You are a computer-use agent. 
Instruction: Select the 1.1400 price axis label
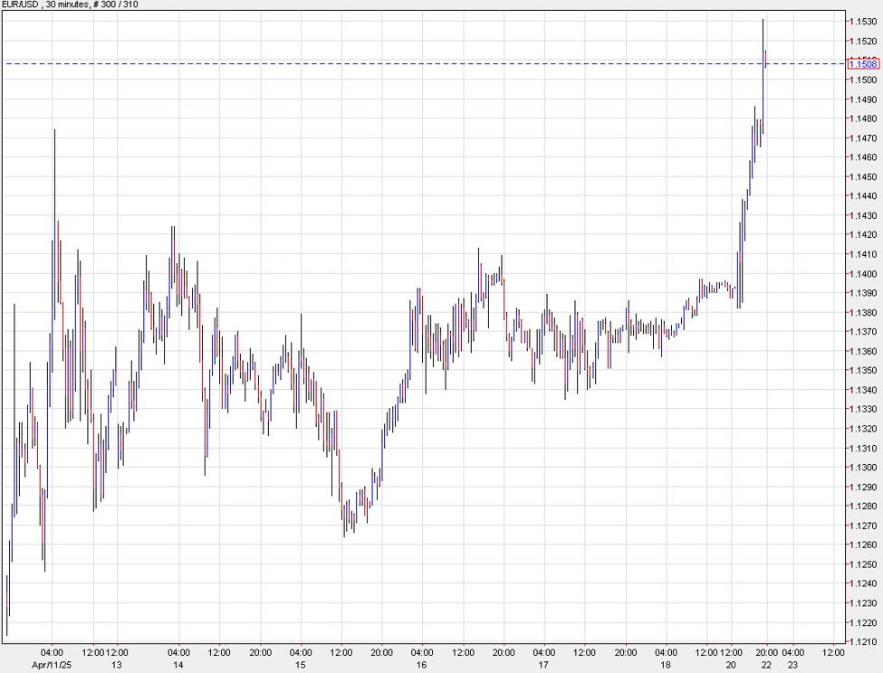click(861, 274)
